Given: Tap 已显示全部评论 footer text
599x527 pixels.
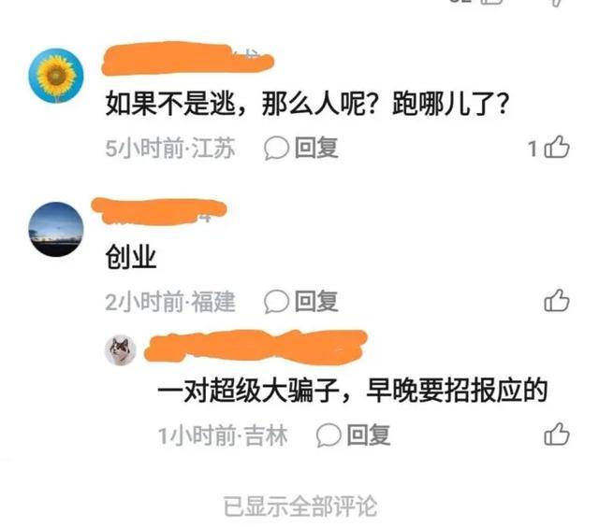Looking at the screenshot, I should tap(300, 506).
